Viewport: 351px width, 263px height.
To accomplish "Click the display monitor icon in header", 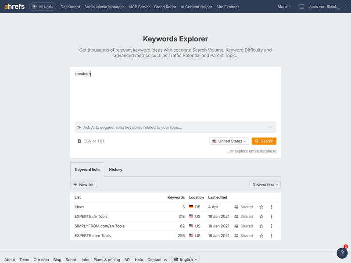I will 302,7.
